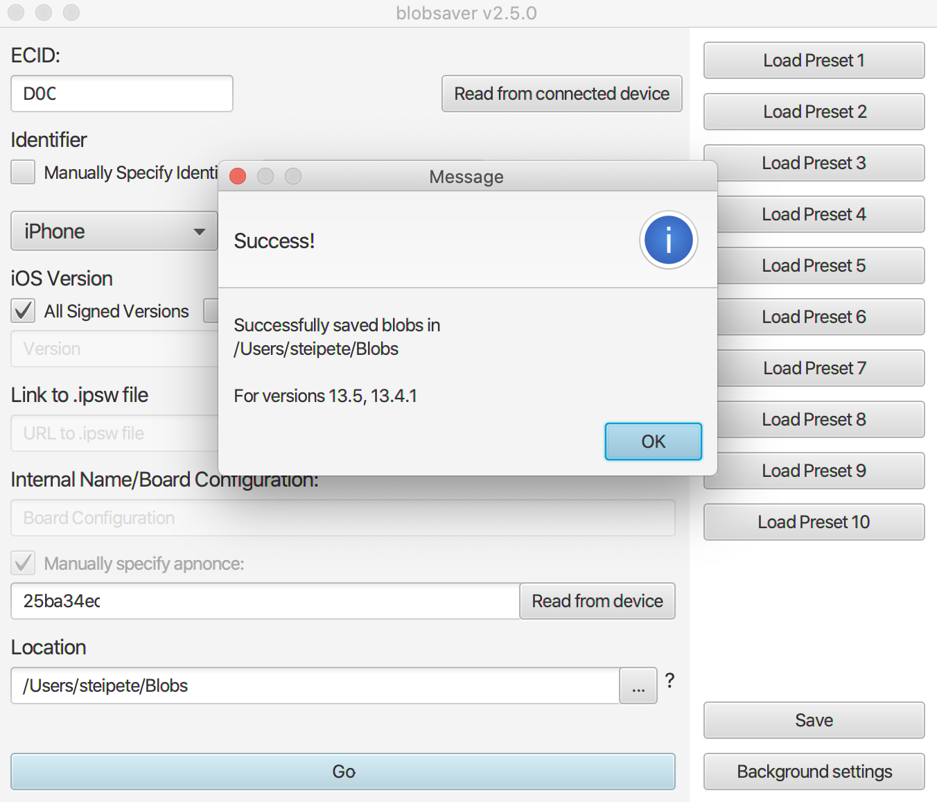Click the question mark help icon
The width and height of the screenshot is (937, 802).
pyautogui.click(x=669, y=681)
